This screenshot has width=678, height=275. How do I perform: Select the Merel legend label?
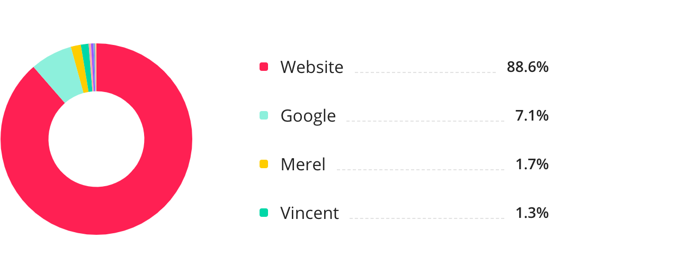pyautogui.click(x=302, y=164)
